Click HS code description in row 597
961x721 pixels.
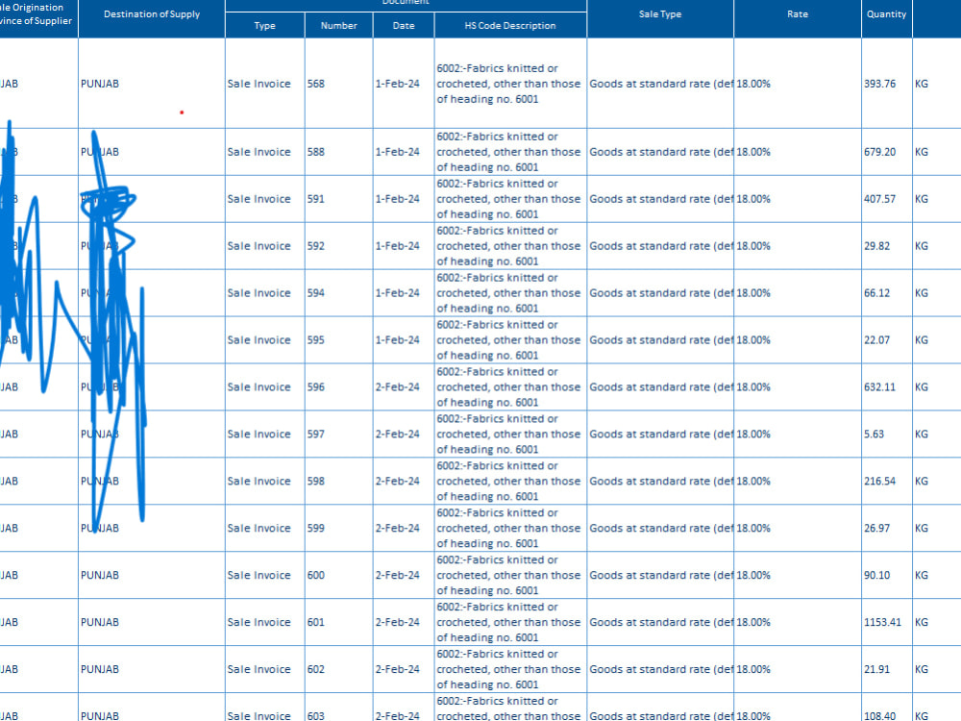(x=508, y=435)
